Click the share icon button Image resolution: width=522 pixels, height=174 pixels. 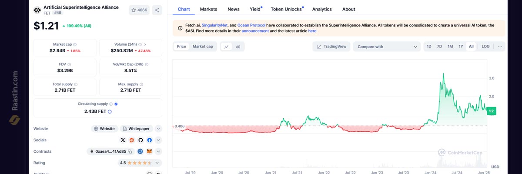pyautogui.click(x=157, y=10)
